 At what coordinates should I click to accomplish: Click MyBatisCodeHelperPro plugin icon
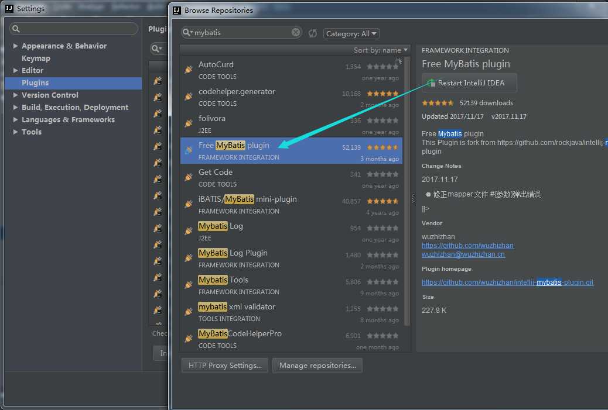[x=189, y=339]
